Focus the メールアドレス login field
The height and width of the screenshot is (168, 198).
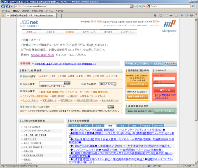click(x=164, y=78)
